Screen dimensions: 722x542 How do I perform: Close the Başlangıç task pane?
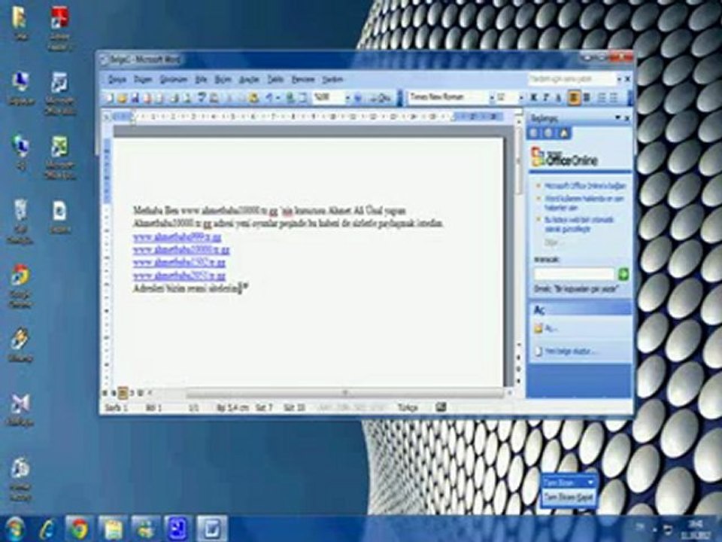[x=626, y=118]
